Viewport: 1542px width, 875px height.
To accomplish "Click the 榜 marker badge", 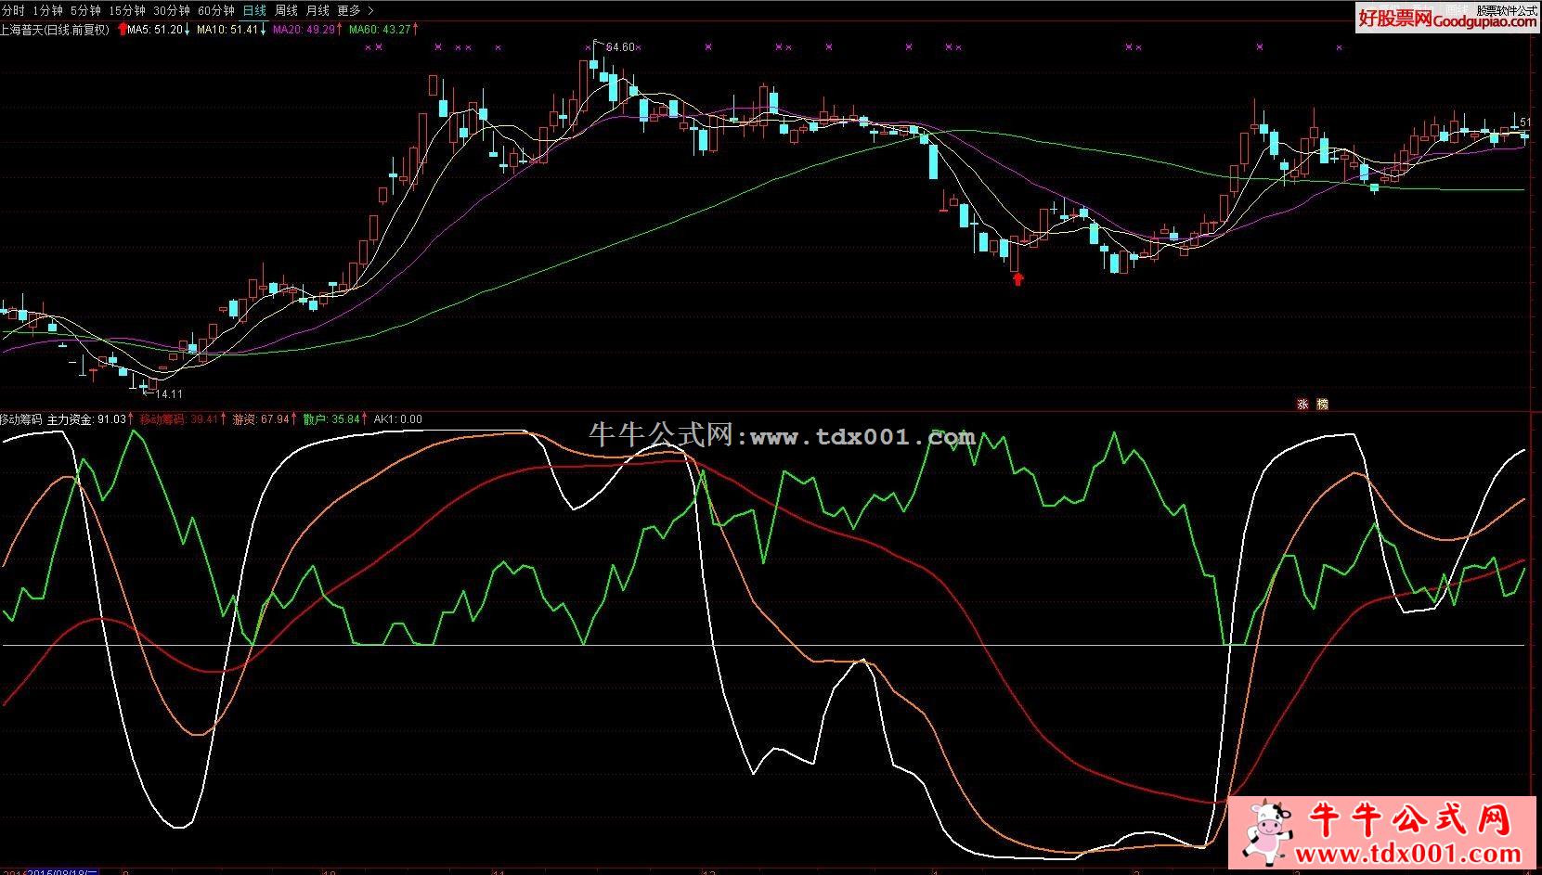I will (1323, 405).
